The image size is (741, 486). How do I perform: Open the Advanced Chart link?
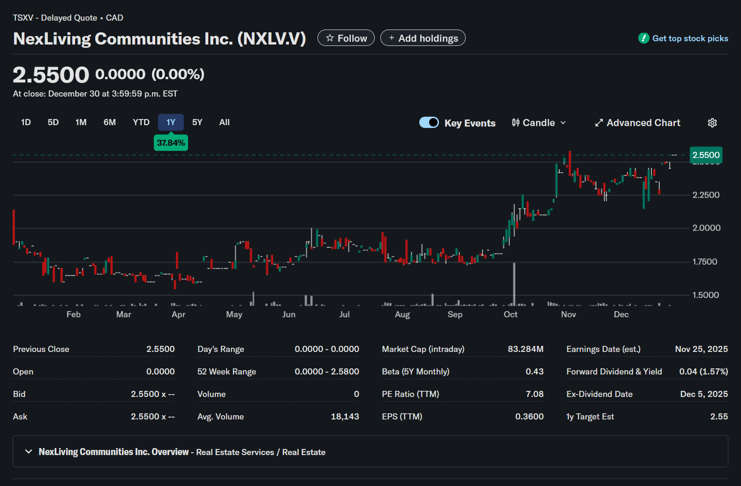(x=638, y=123)
